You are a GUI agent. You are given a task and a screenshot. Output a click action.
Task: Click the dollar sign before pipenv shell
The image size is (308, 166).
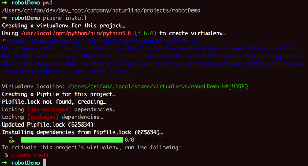click(x=7, y=155)
